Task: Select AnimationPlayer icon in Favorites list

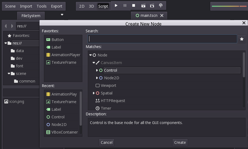Action: (48, 55)
